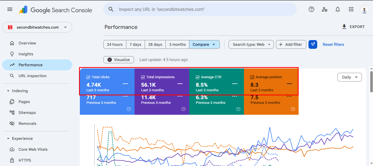Open URL inspection in the sidebar
The height and width of the screenshot is (166, 373).
pyautogui.click(x=32, y=76)
